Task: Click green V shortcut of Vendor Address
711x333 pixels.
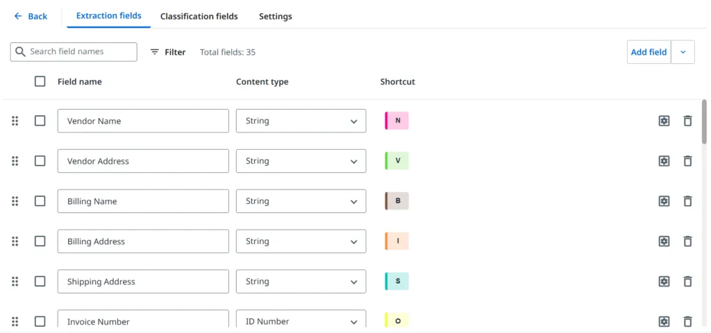Action: pos(396,161)
